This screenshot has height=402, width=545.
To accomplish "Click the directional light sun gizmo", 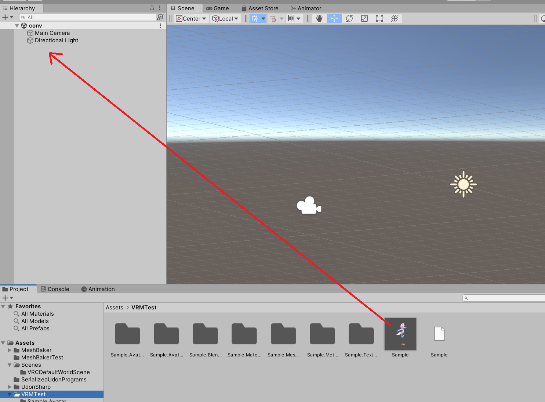I will coord(463,184).
